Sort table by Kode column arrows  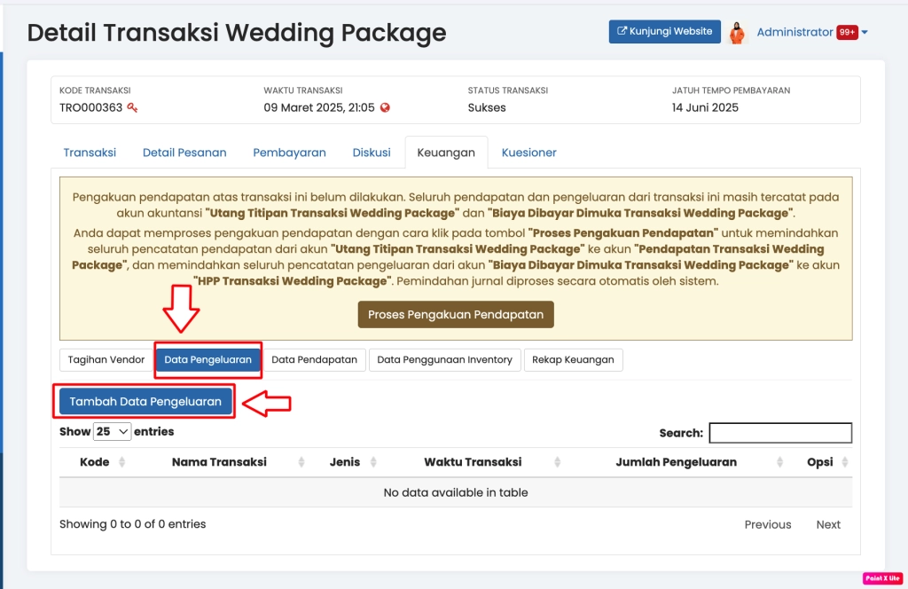point(121,462)
